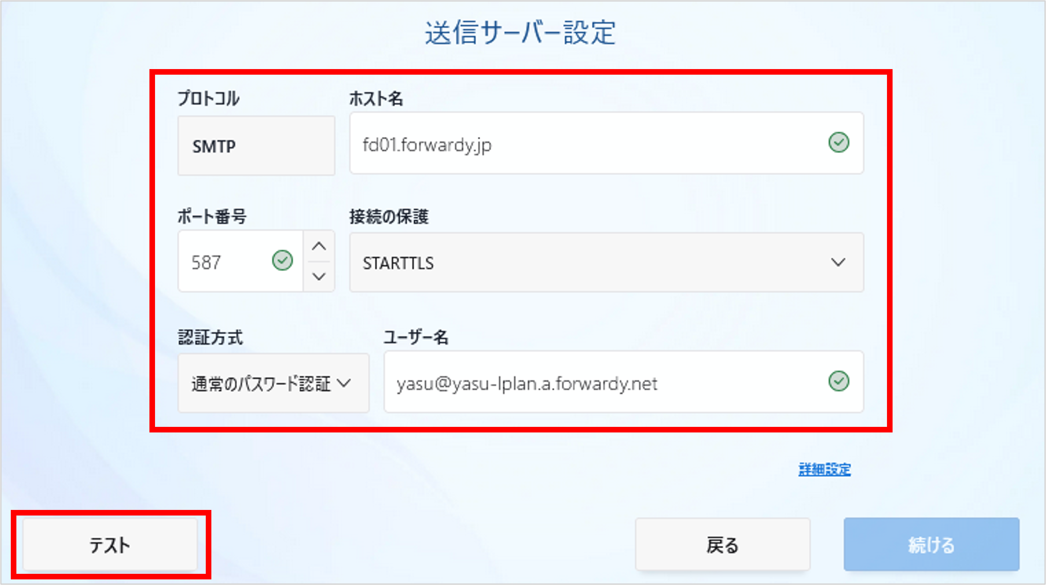Screen dimensions: 1046x585
Task: Open the 認証方式 dropdown
Action: pyautogui.click(x=274, y=383)
